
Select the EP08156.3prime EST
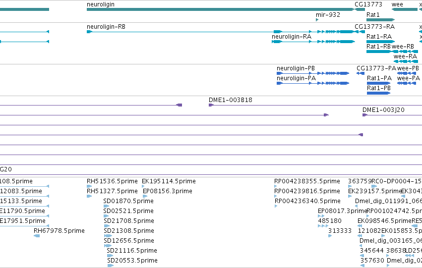[168, 191]
